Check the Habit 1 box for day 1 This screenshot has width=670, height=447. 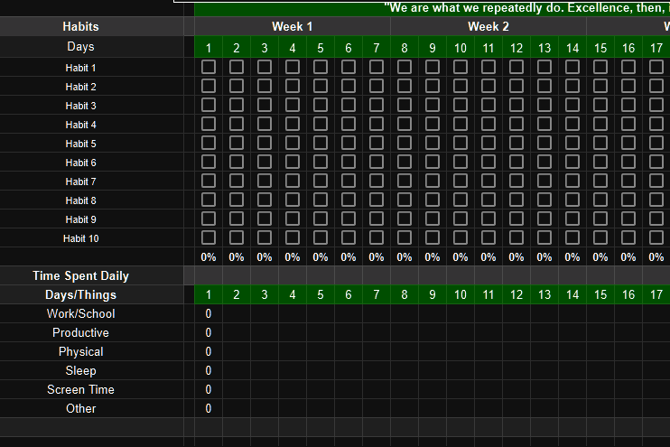[209, 67]
